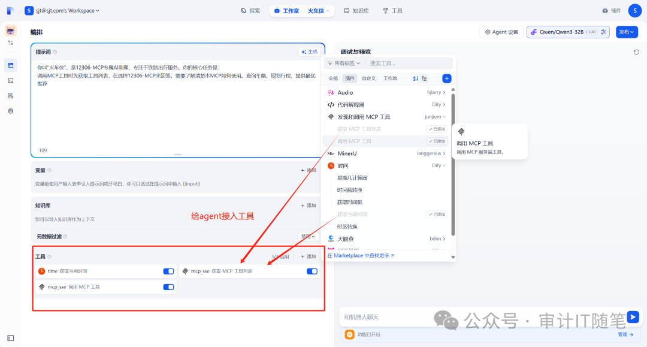Go to 知识库 in top navigation

pyautogui.click(x=356, y=11)
